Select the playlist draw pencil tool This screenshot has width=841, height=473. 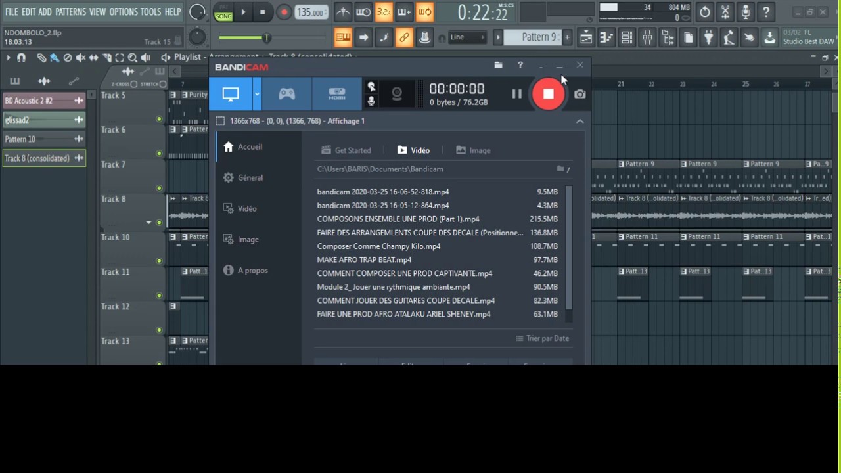[x=41, y=58]
